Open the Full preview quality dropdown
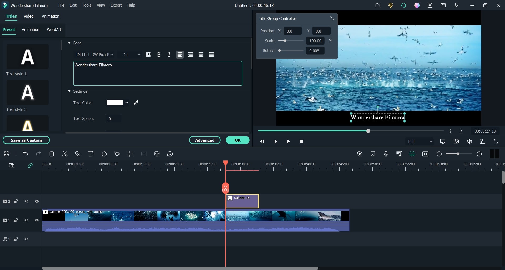This screenshot has width=505, height=270. pyautogui.click(x=420, y=141)
